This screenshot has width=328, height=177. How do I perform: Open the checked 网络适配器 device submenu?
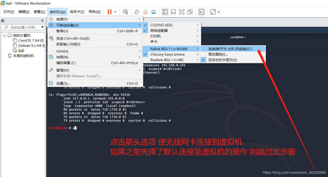click(x=172, y=31)
